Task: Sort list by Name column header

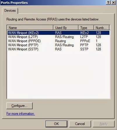Action: [30, 28]
